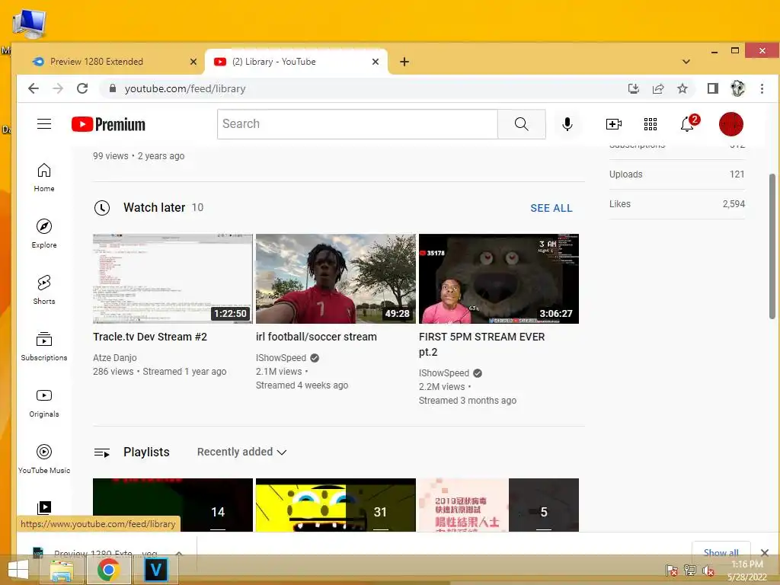Open the YouTube hamburger guide menu
Viewport: 780px width, 585px height.
point(44,124)
